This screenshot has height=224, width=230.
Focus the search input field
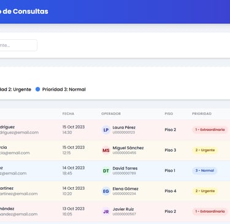click(x=18, y=45)
